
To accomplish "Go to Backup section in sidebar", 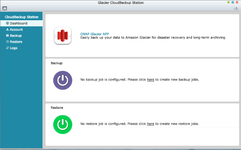I will tap(15, 36).
